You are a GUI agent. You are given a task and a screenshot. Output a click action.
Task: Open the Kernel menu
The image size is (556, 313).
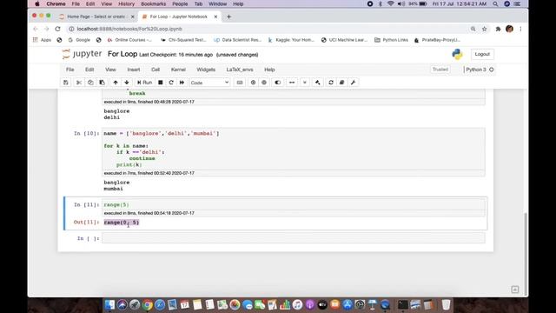pos(178,70)
